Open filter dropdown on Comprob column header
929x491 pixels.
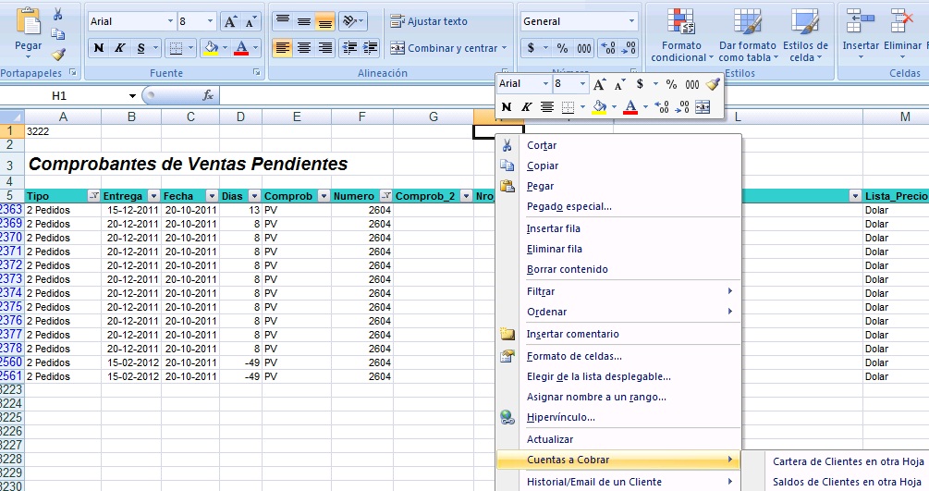[324, 196]
